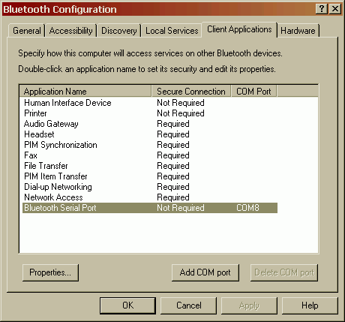Click the Properties... button
345x322 pixels.
[50, 272]
